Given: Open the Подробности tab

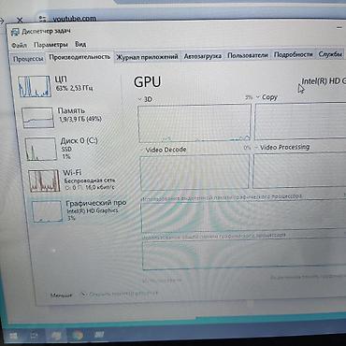Looking at the screenshot, I should tap(294, 54).
